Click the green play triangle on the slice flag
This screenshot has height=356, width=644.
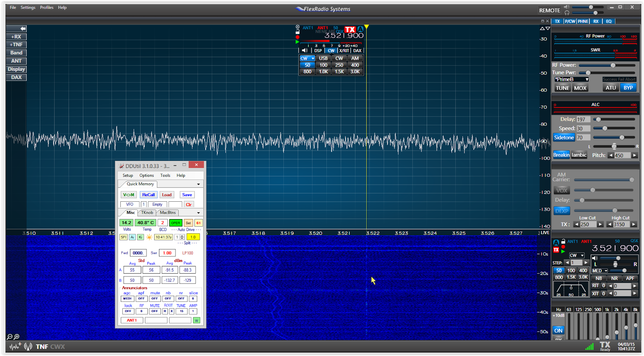[x=297, y=42]
